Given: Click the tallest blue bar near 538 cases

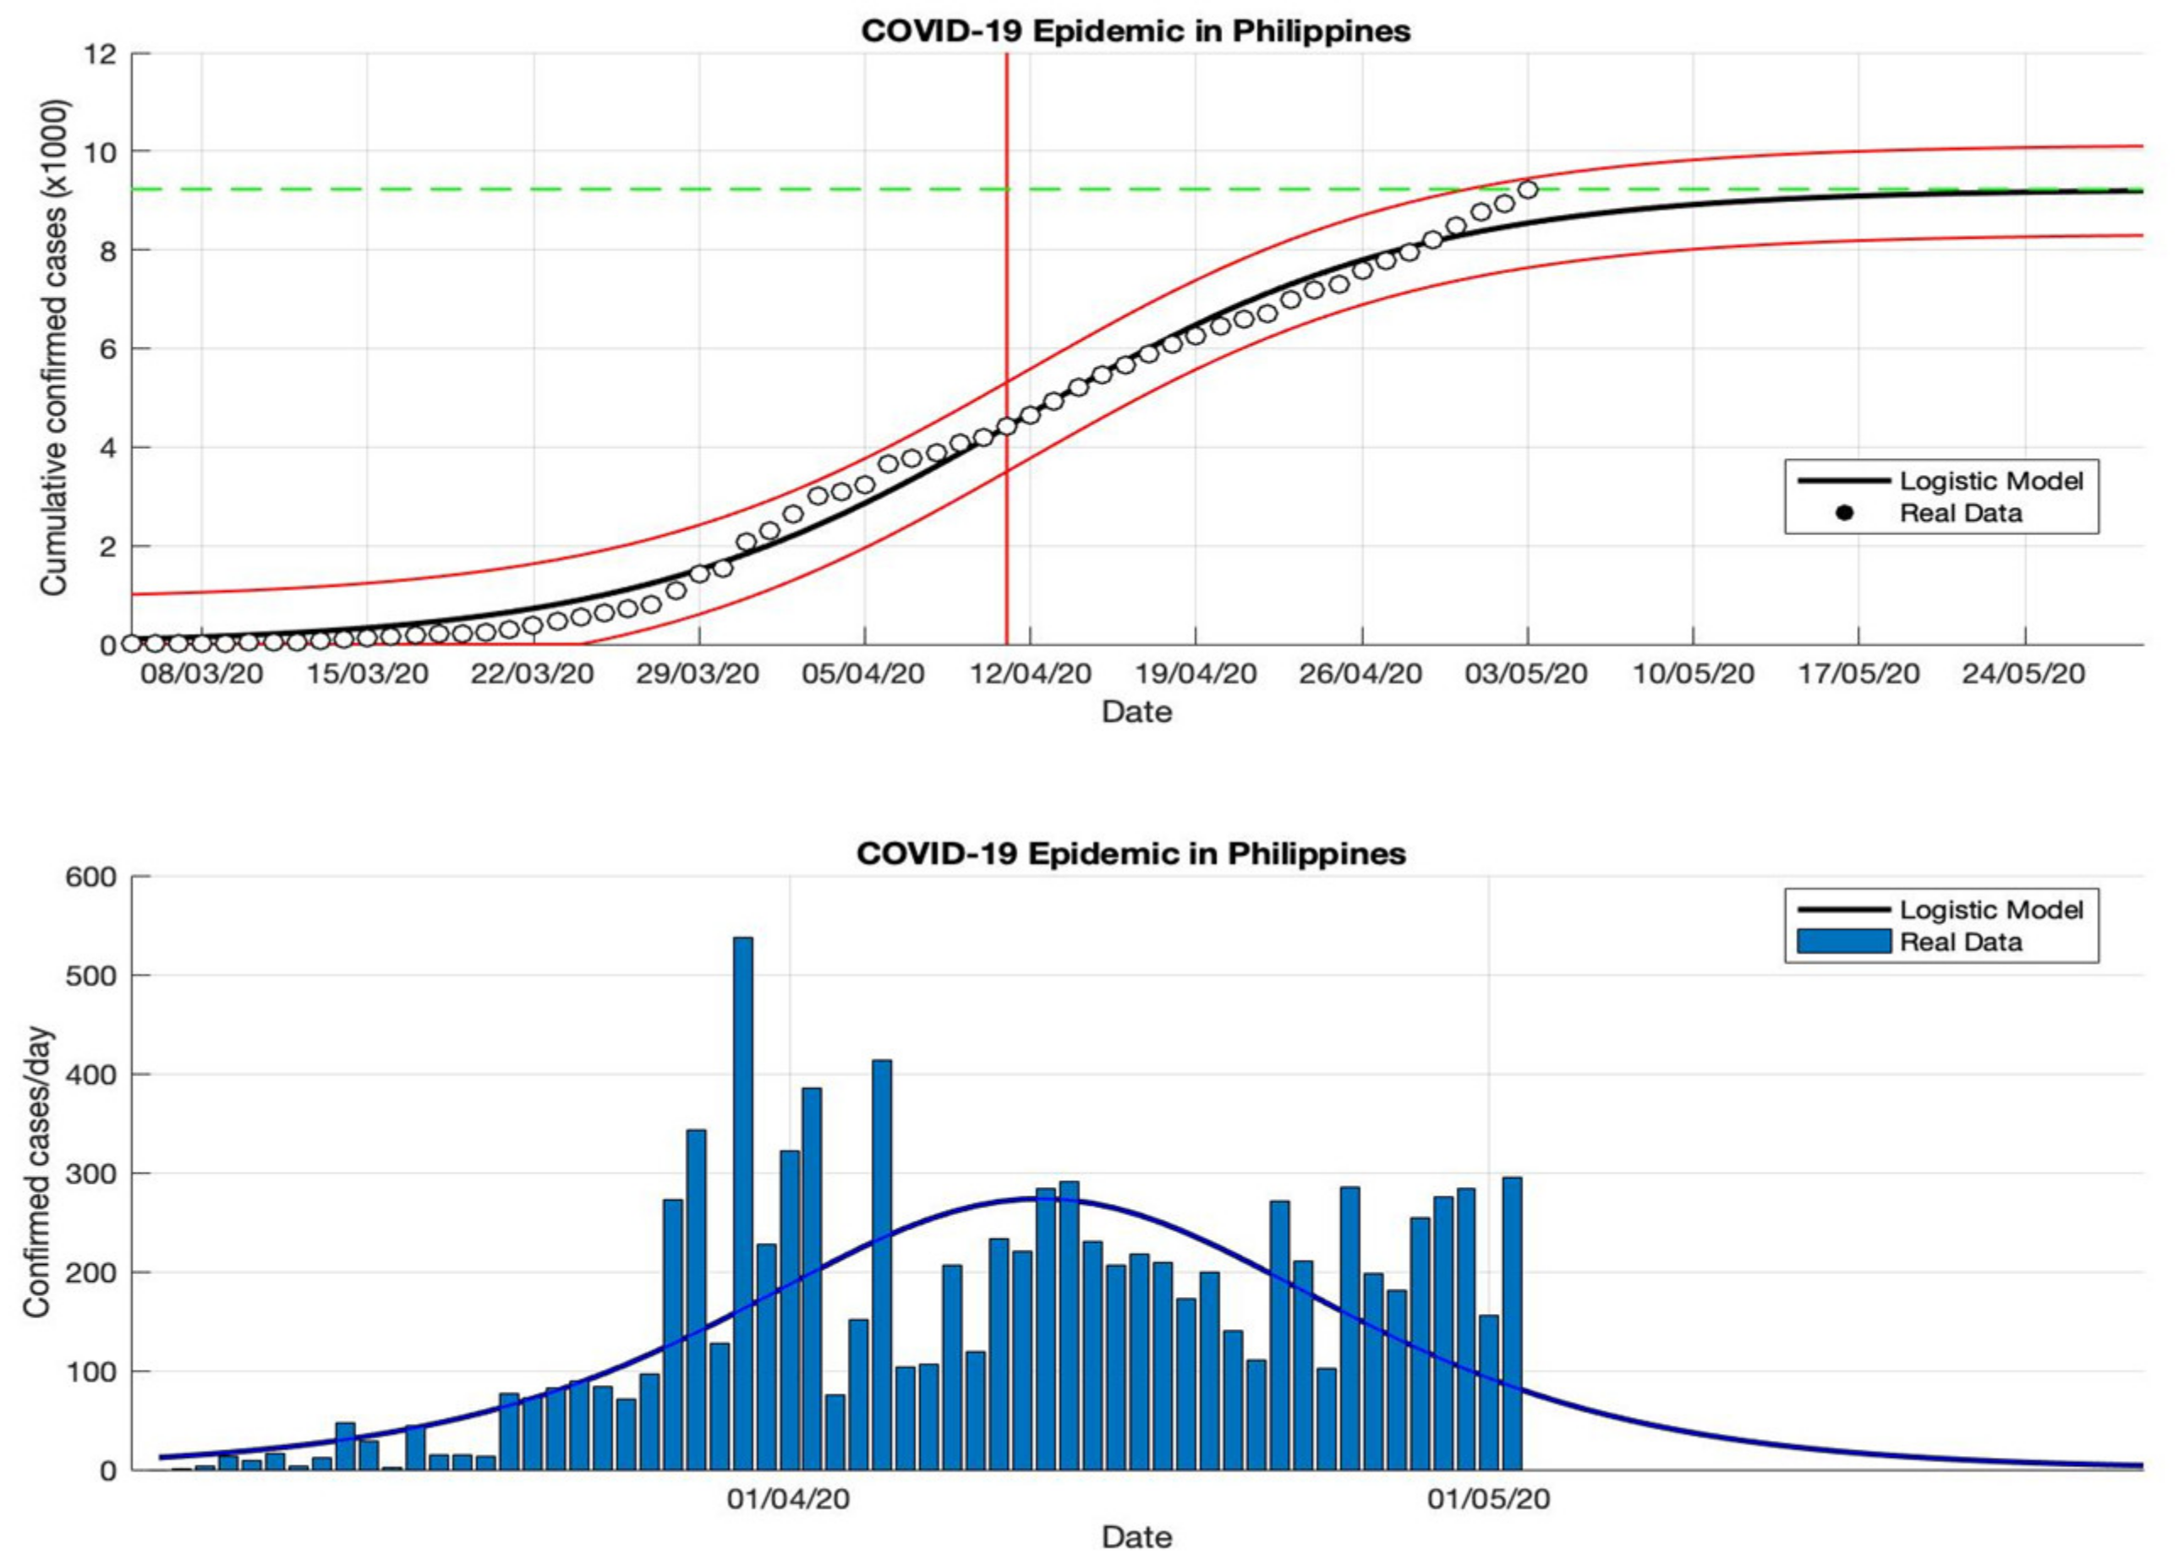Looking at the screenshot, I should 743,1156.
